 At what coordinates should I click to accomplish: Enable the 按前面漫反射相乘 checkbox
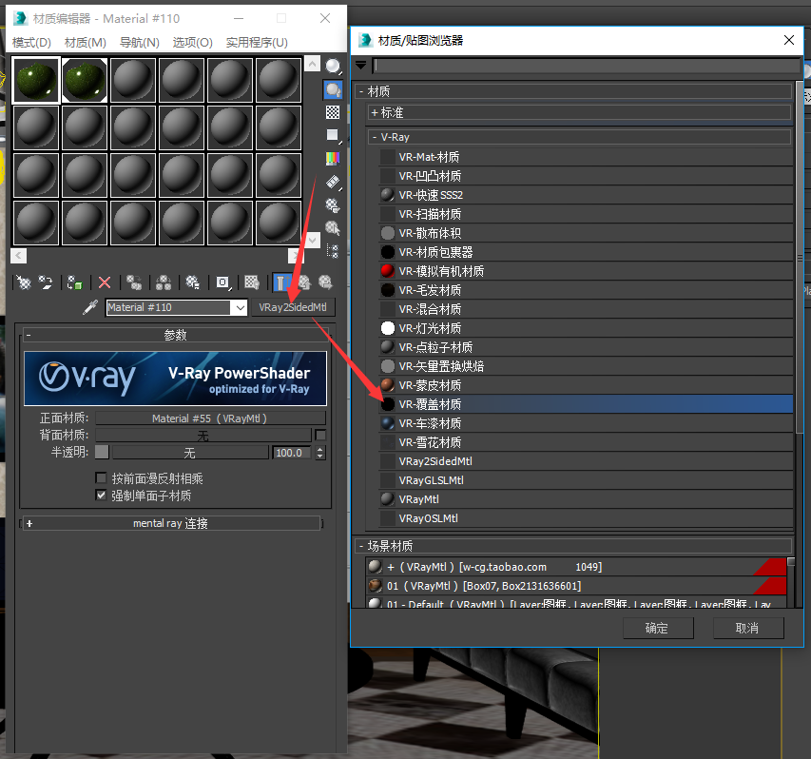tap(102, 477)
